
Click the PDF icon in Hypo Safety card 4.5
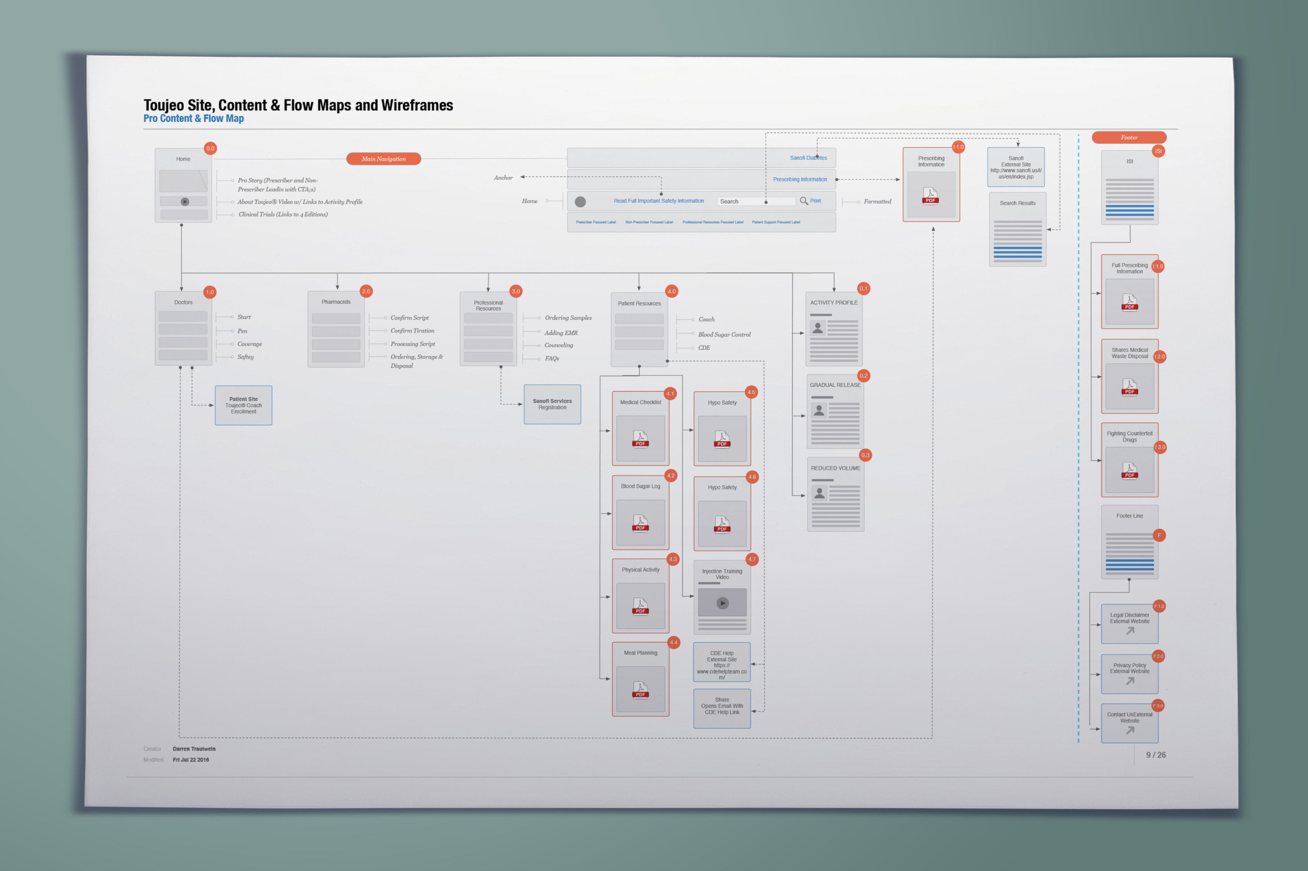[722, 439]
